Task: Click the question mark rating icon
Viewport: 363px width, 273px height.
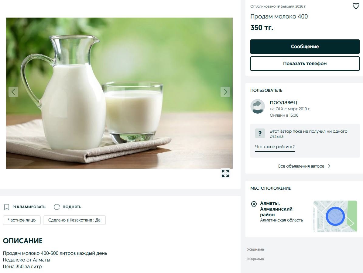Action: pos(260,134)
